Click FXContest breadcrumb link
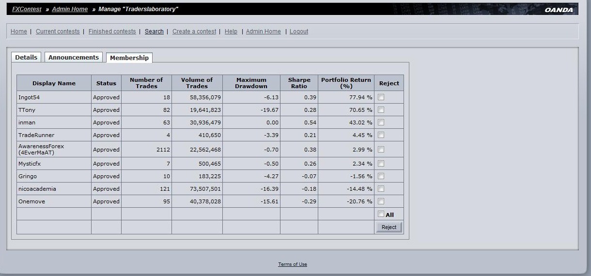The width and height of the screenshot is (591, 276). tap(27, 9)
